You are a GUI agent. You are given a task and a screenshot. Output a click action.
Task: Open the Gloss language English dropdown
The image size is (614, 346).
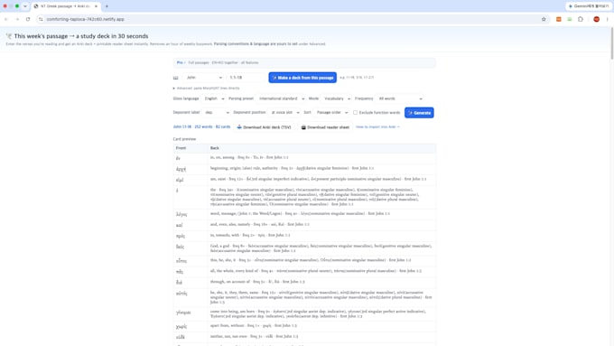click(x=214, y=98)
